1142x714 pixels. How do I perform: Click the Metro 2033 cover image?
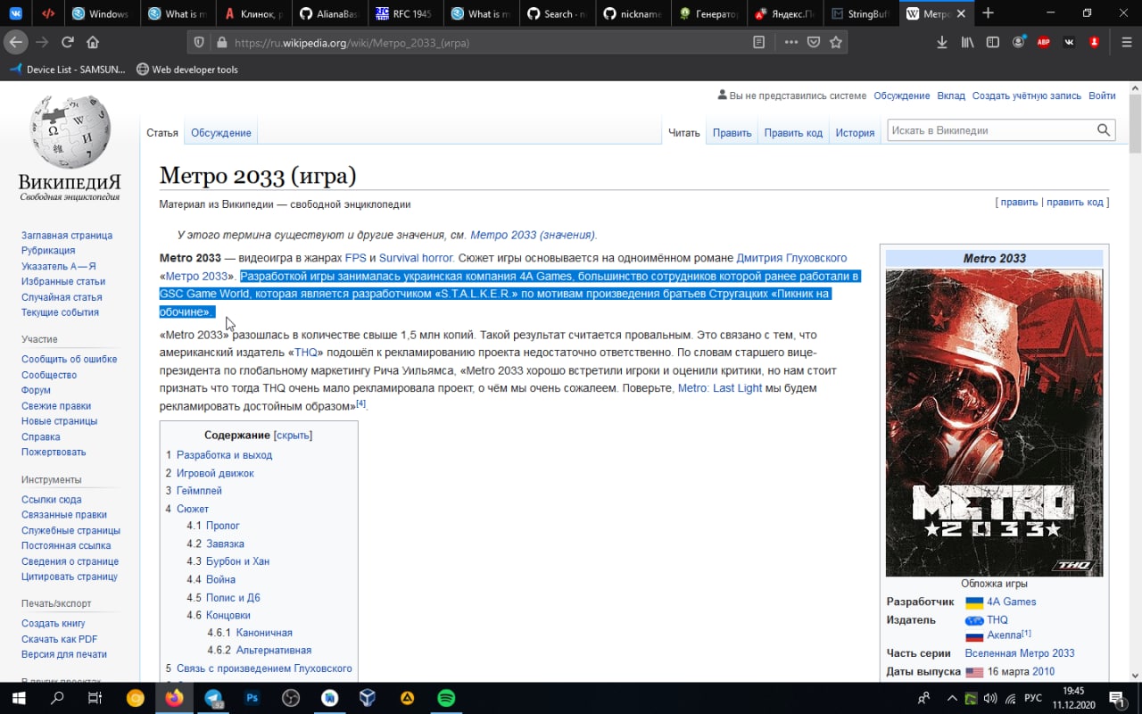994,423
